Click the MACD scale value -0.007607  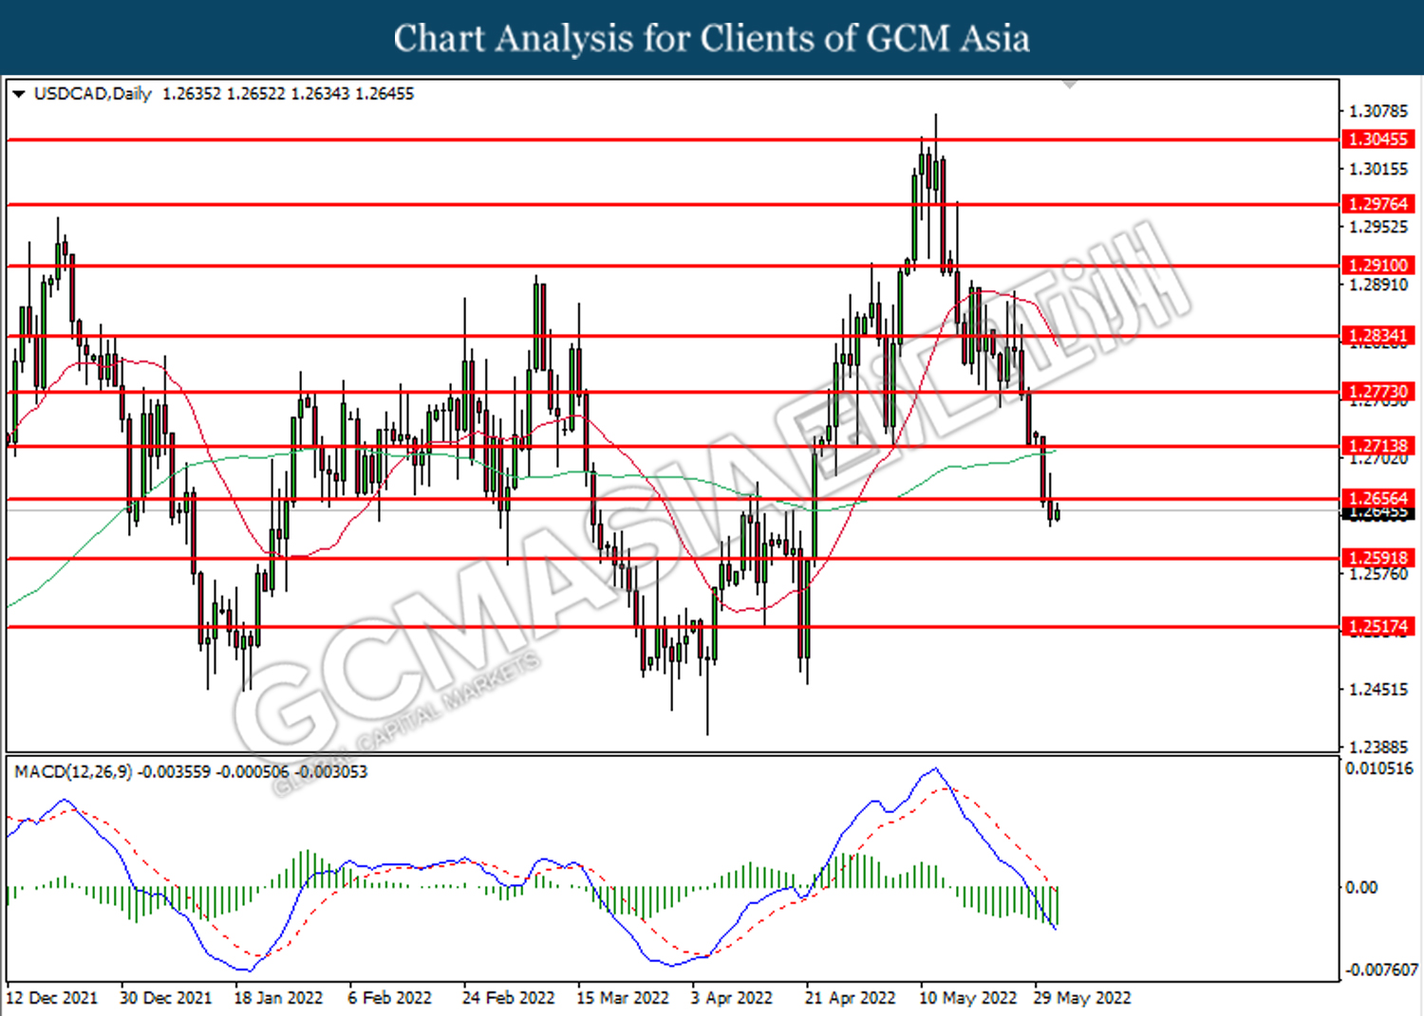(1381, 970)
